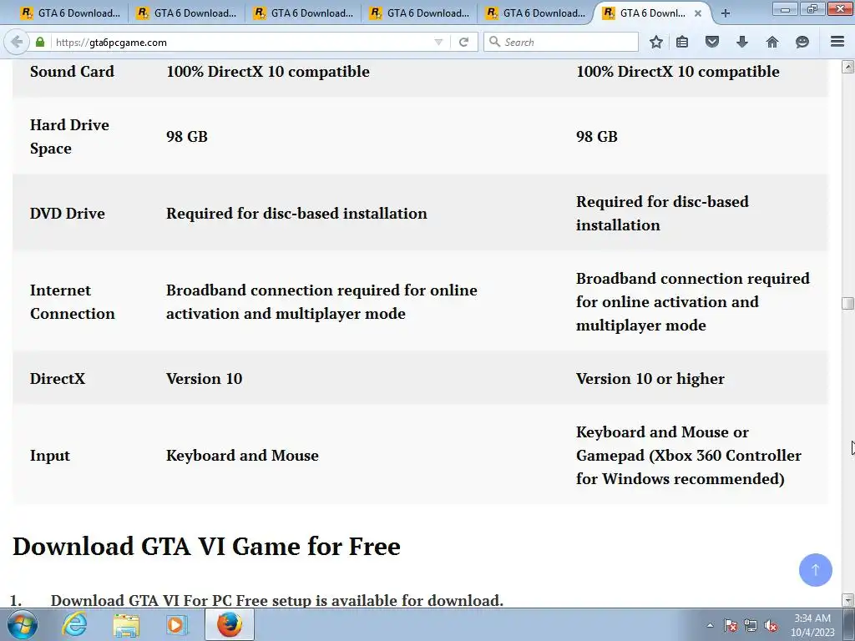Click the 'Version 10' cell
This screenshot has width=855, height=641.
[204, 378]
